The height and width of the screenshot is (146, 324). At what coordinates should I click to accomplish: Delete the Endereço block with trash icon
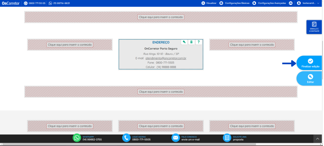coord(191,42)
